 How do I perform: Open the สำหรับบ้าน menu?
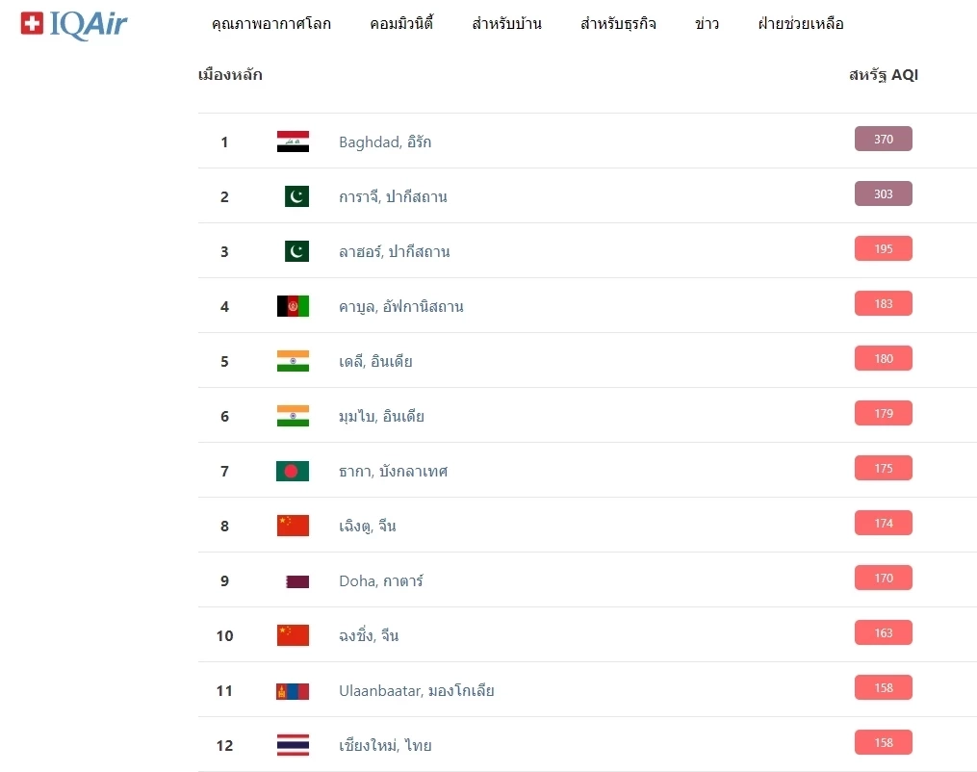pyautogui.click(x=506, y=24)
